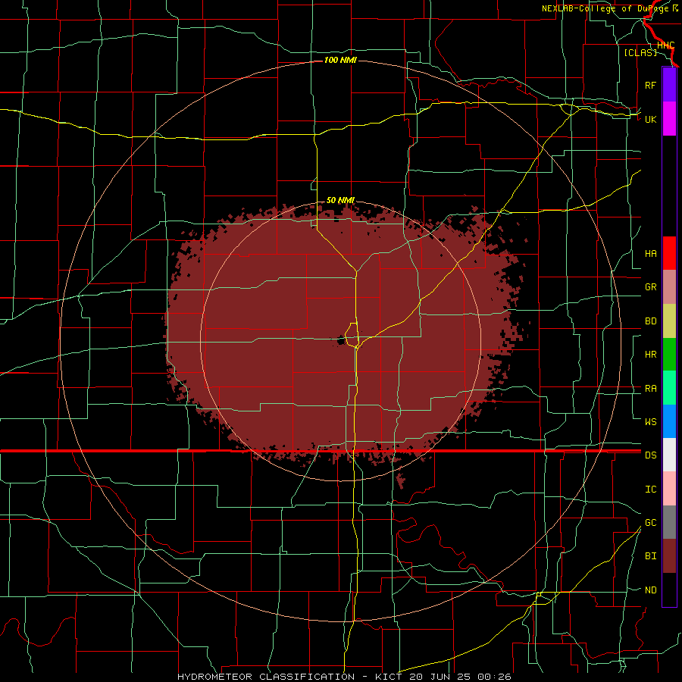The width and height of the screenshot is (682, 682).
Task: Click the HR green legend swatch
Action: (669, 354)
